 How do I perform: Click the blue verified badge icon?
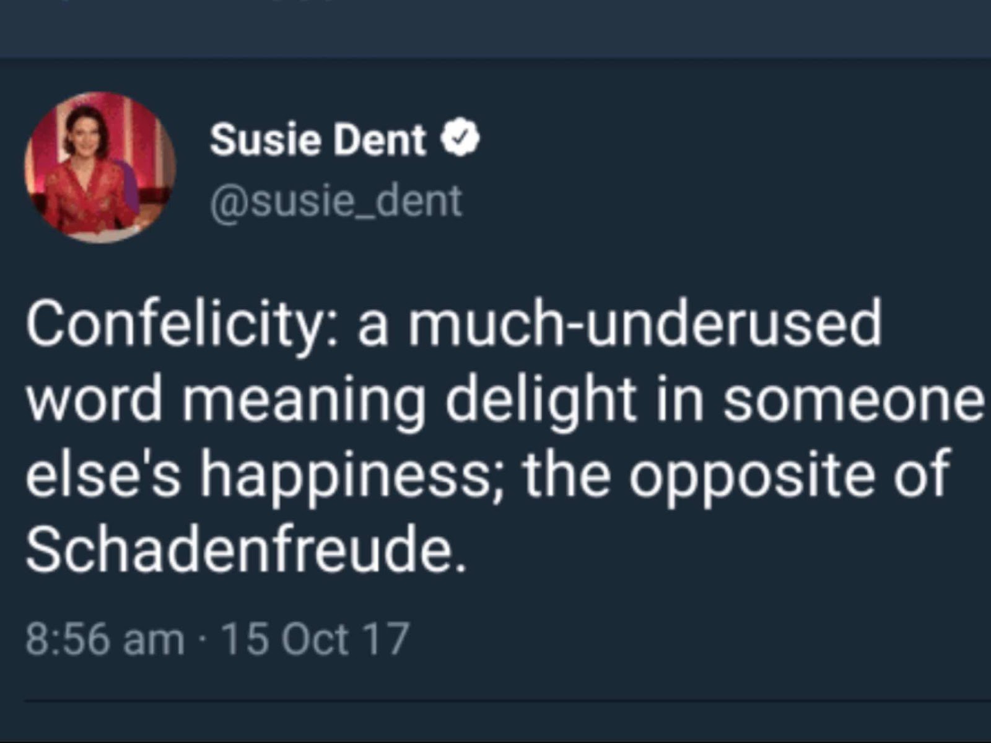[460, 139]
